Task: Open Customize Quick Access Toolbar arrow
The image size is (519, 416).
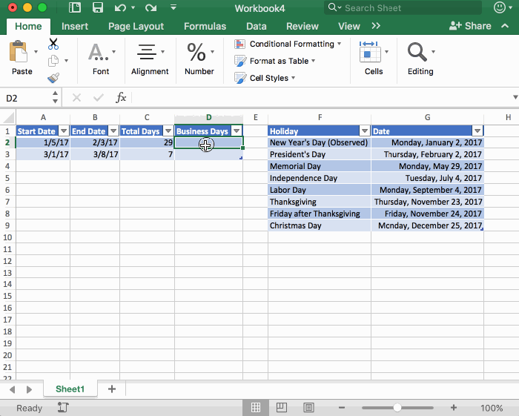Action: click(173, 7)
